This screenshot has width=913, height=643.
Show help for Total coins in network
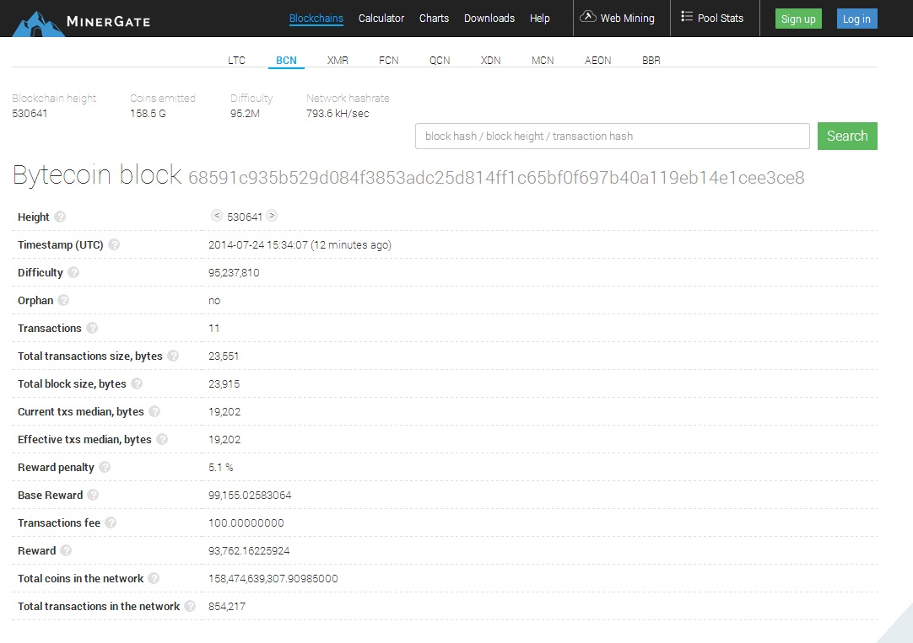pos(154,578)
